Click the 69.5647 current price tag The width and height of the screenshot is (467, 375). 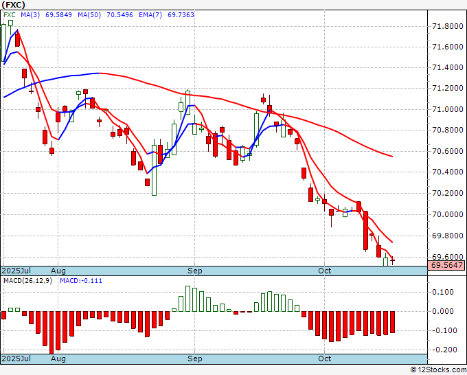point(447,265)
